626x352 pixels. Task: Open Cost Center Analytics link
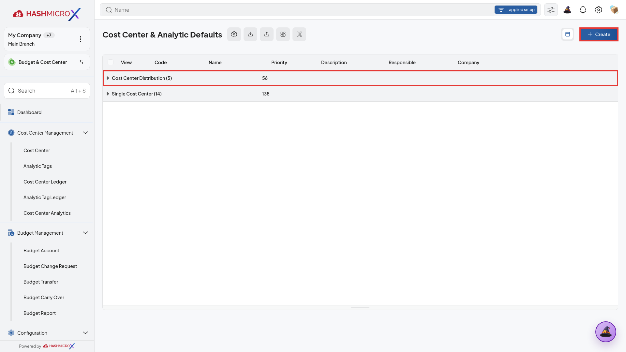[47, 213]
